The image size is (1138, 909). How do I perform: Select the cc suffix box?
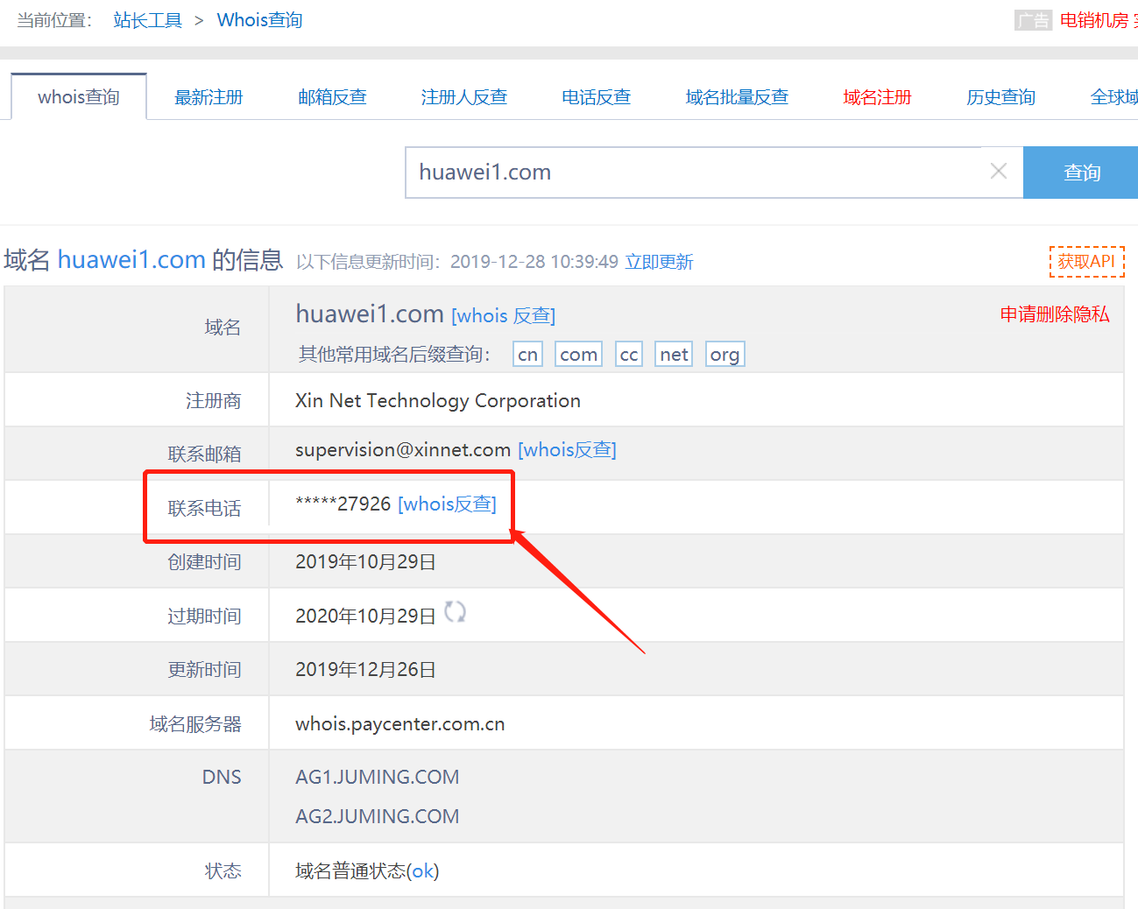pos(629,354)
